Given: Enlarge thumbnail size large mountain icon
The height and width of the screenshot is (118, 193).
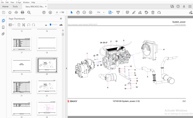Looking at the screenshot, I should point(61,25).
